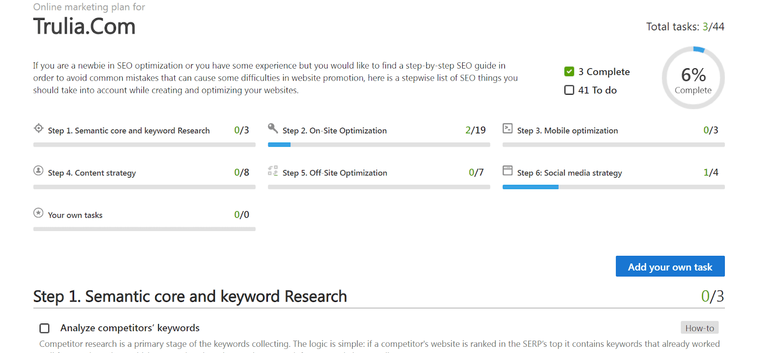Screen dimensions: 764x353
Task: Click the 0/8 count for Content strategy
Action: [242, 172]
